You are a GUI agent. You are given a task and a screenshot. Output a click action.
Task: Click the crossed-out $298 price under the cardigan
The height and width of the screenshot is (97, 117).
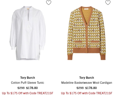point(80,88)
